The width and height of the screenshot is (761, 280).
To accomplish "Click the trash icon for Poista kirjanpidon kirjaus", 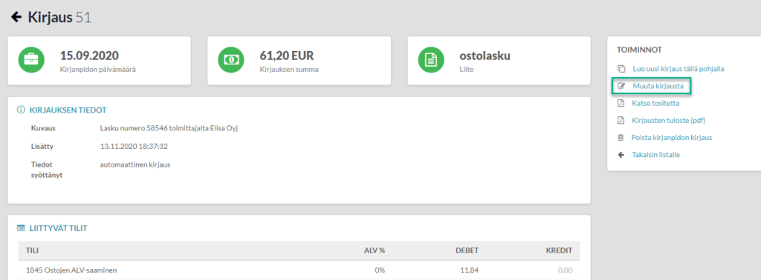I will tap(621, 137).
